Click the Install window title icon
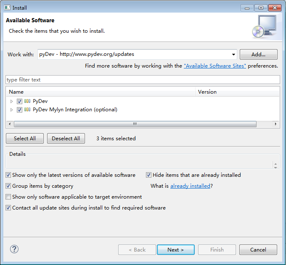Viewport: 286px width, 265px height. (7, 8)
